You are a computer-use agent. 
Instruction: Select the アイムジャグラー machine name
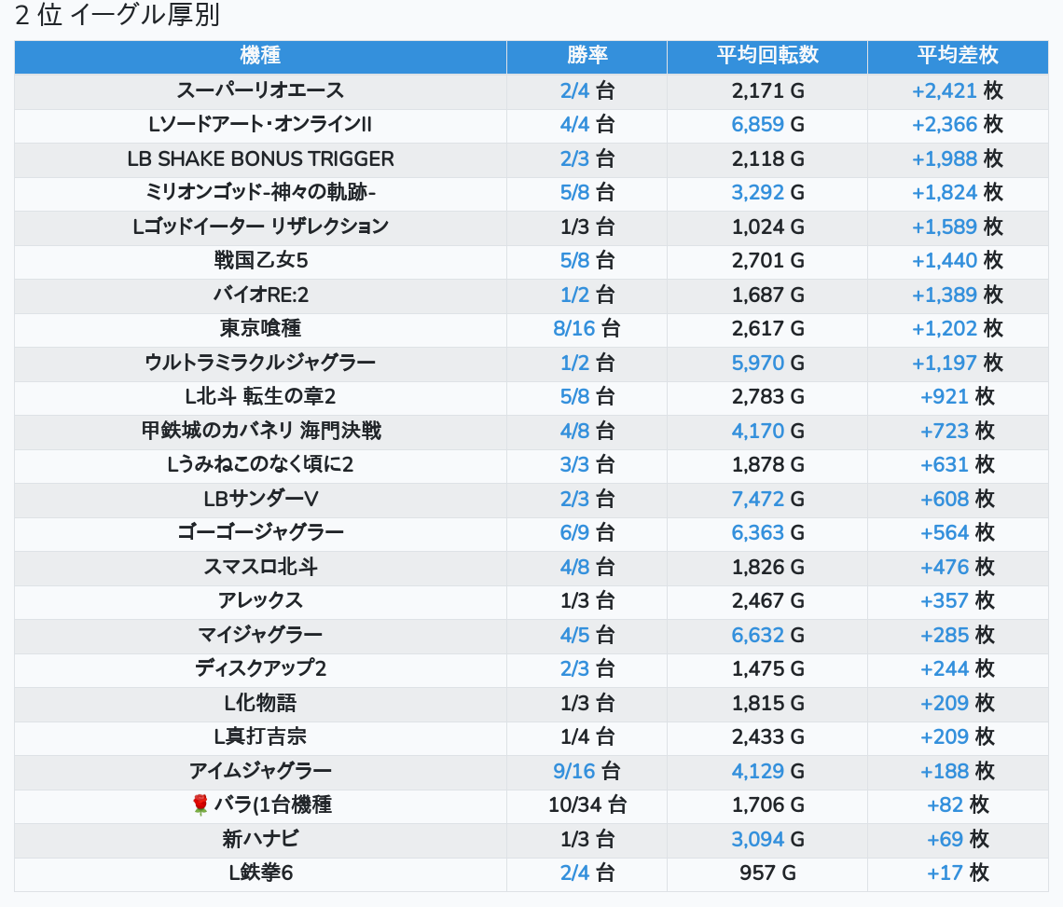[260, 772]
